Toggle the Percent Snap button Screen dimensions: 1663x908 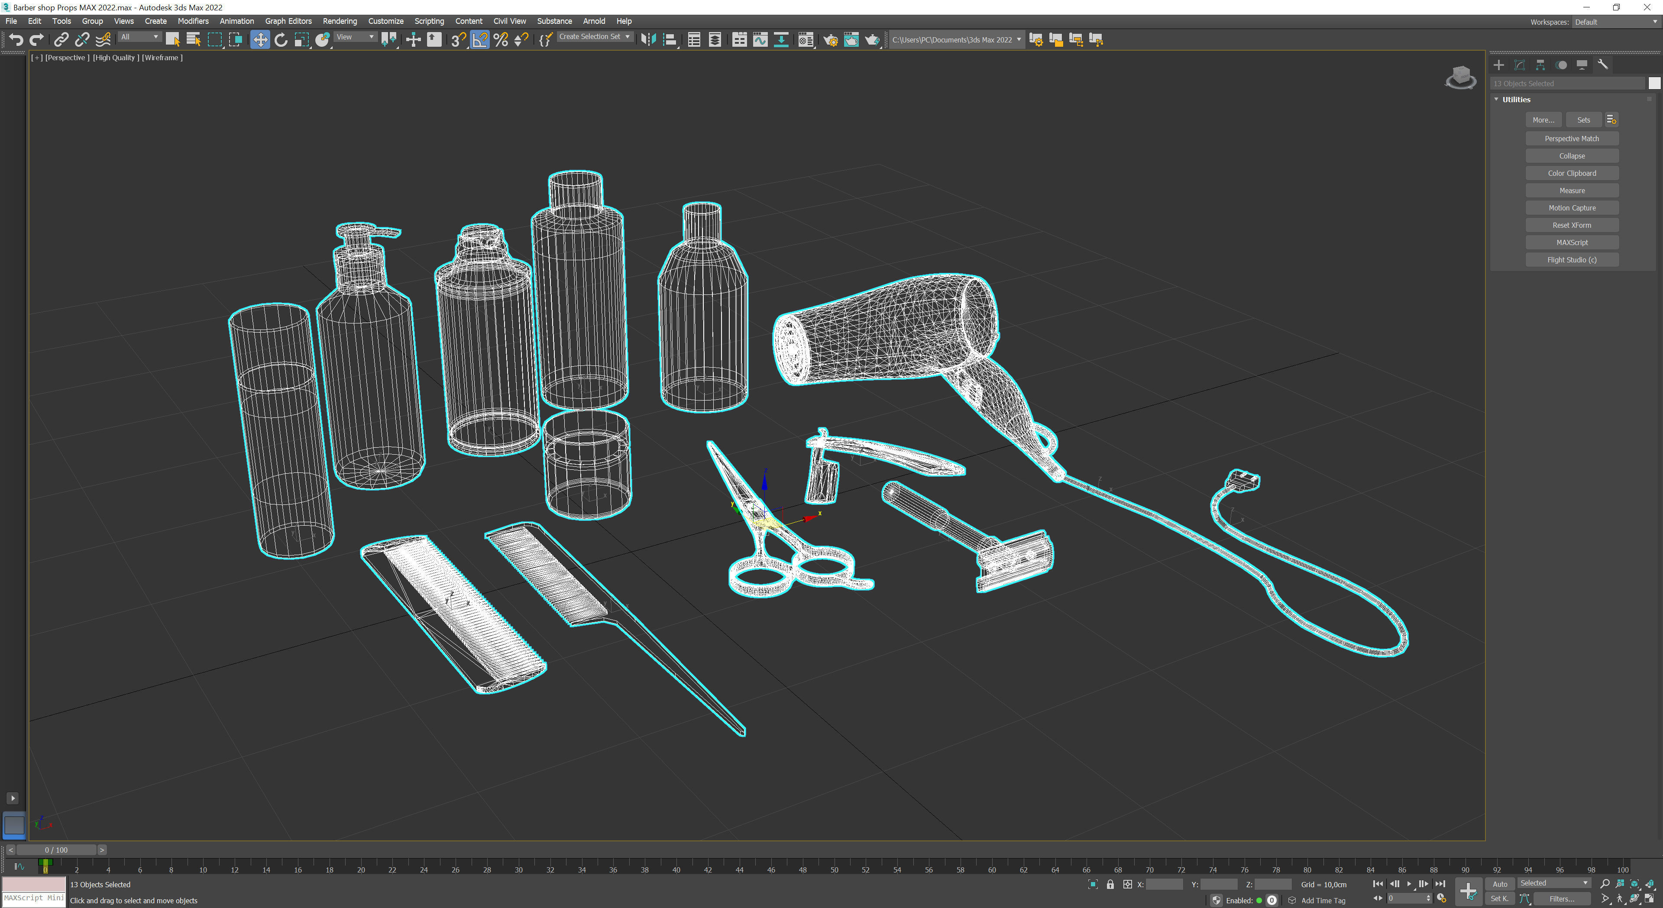click(500, 40)
